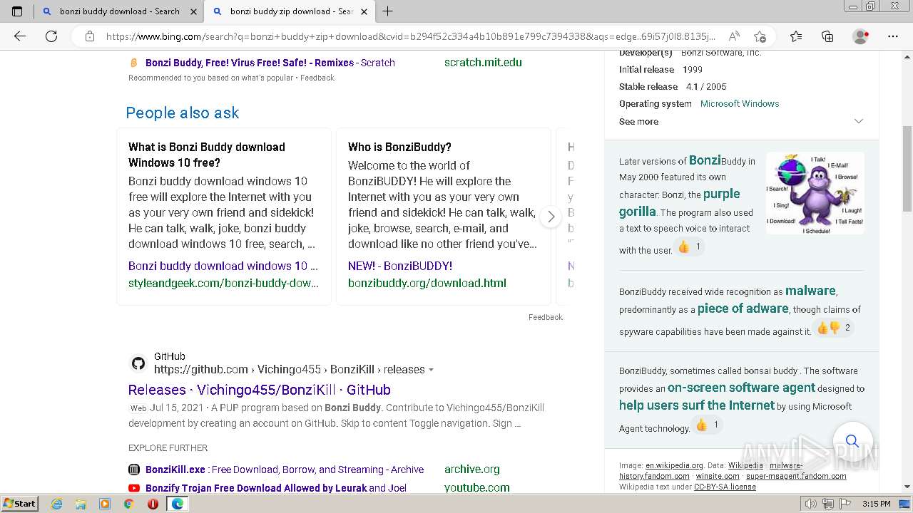Launch Chrome from taskbar
This screenshot has height=513, width=913.
click(x=128, y=504)
